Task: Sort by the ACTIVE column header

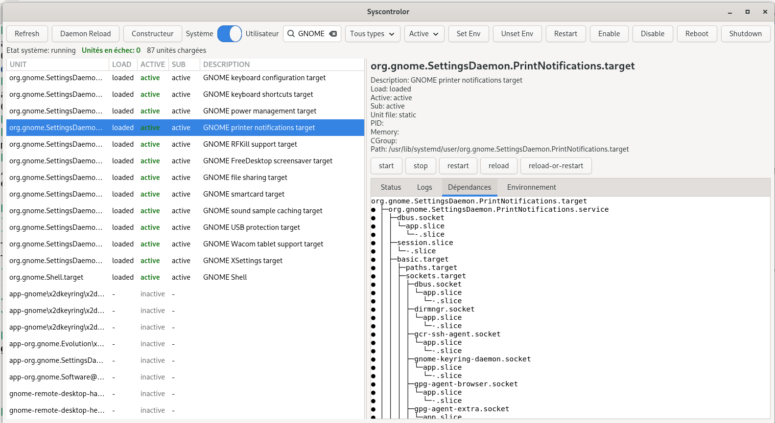Action: click(x=153, y=65)
